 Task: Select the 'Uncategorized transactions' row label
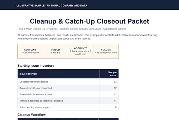point(34,82)
